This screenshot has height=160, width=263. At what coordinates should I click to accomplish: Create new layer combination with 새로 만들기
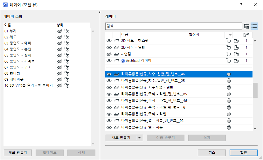coord(17,153)
